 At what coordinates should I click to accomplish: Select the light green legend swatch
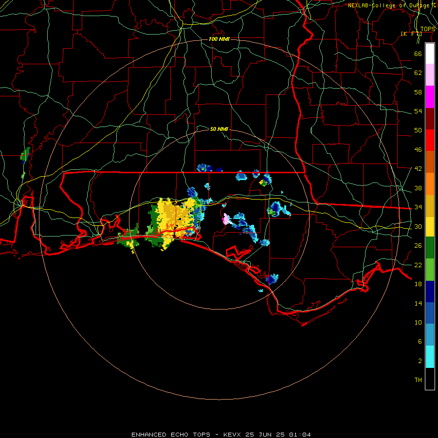[430, 270]
